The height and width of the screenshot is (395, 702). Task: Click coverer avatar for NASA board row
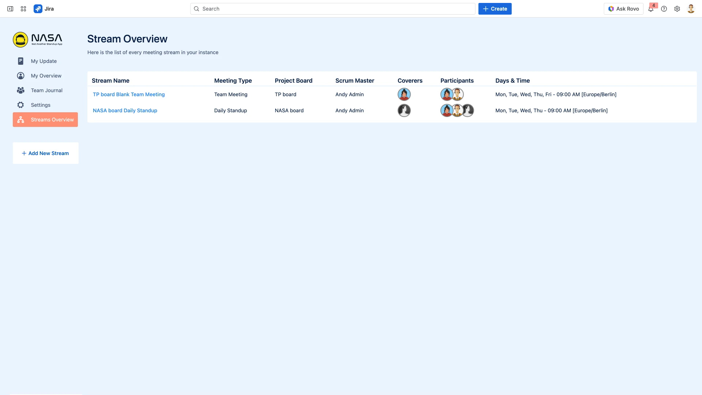point(404,110)
